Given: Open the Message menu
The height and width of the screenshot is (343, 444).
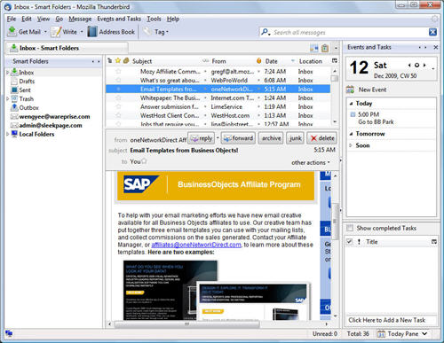Looking at the screenshot, I should pos(80,19).
